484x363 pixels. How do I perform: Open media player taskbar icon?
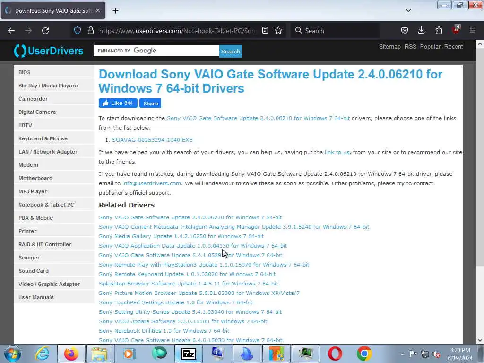(129, 354)
